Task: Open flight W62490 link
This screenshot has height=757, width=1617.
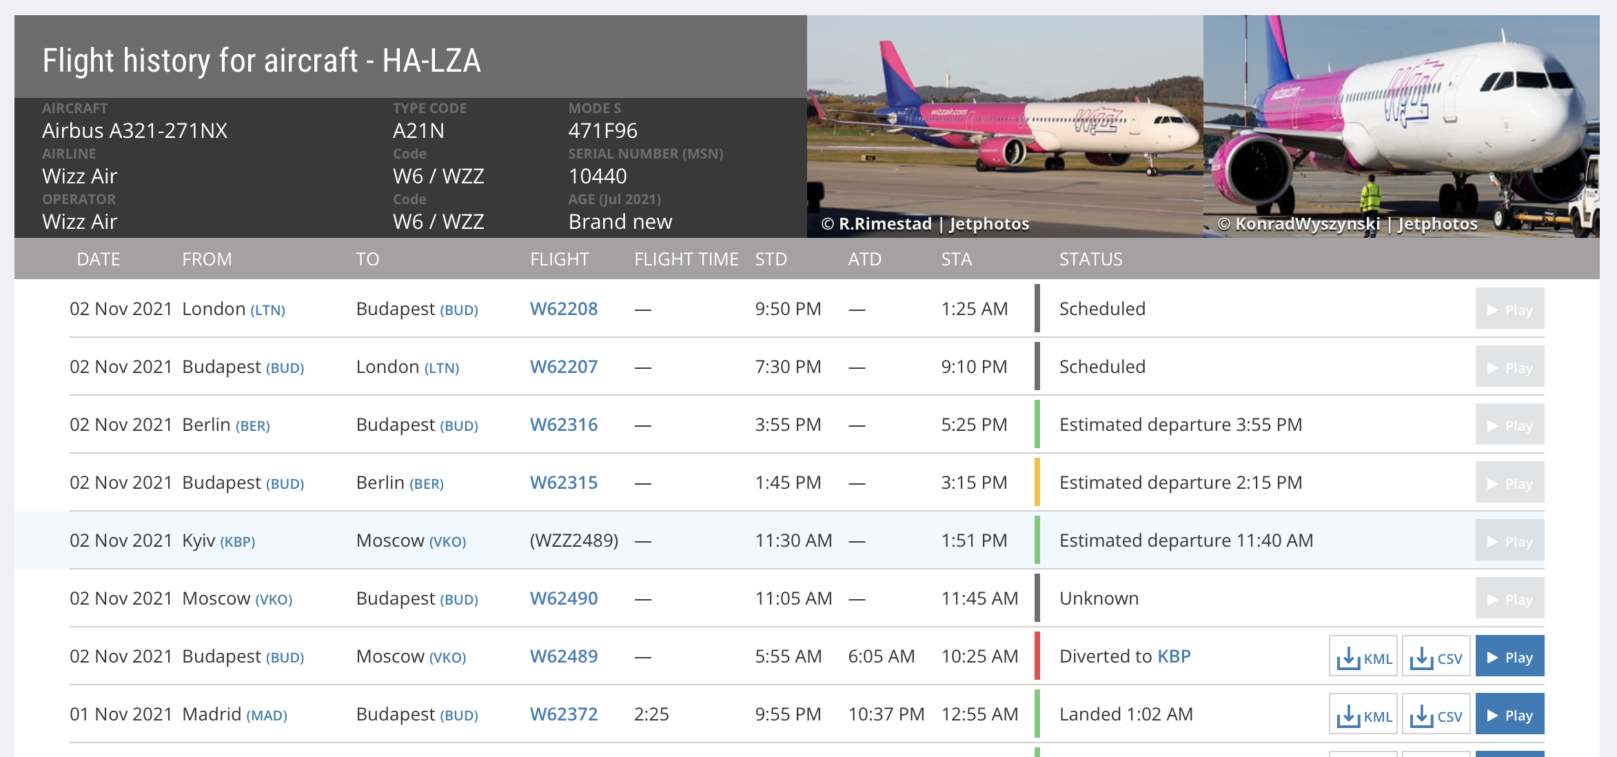Action: pos(563,598)
